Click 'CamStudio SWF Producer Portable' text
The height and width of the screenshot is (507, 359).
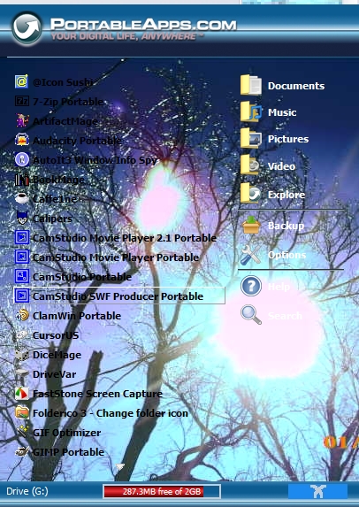tap(118, 296)
